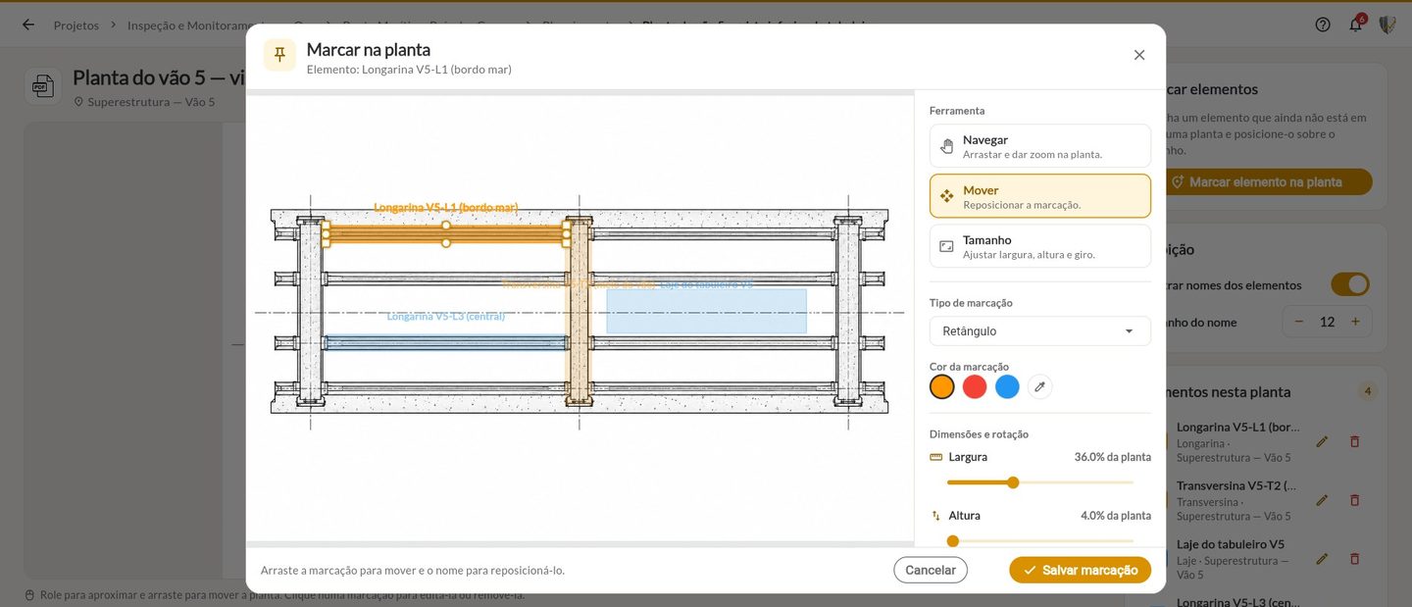Click the 36.0% da planta width value
The height and width of the screenshot is (607, 1412).
tap(1113, 457)
